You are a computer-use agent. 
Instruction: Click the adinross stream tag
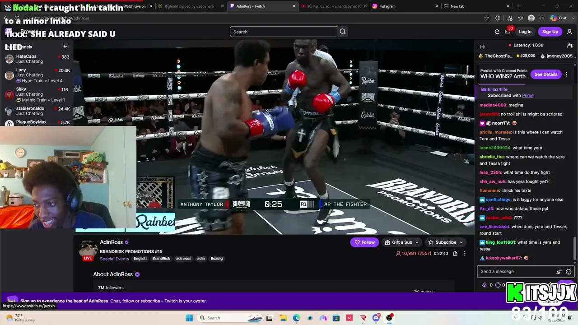[x=184, y=259]
